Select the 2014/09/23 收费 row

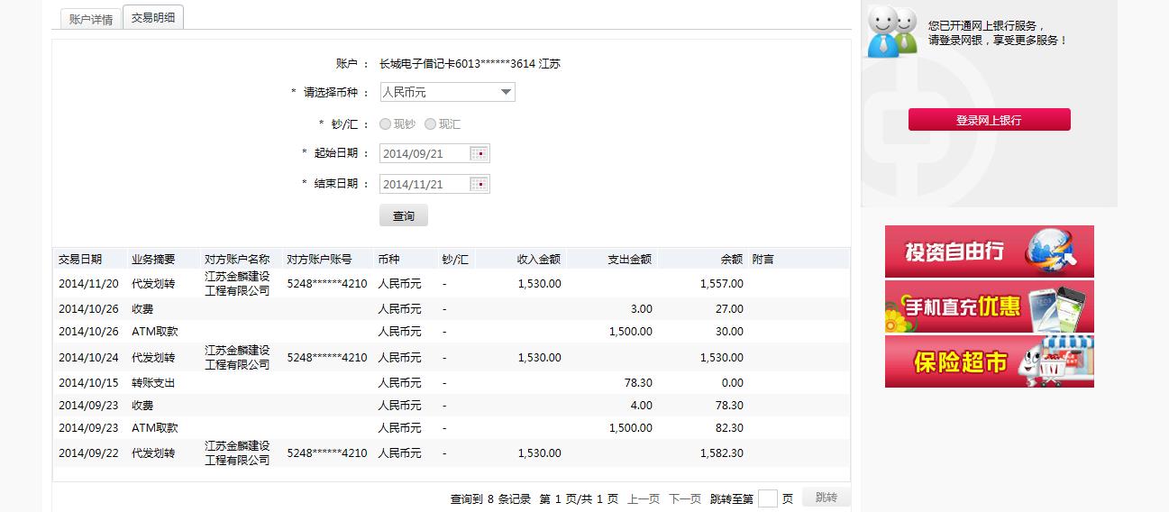coord(451,406)
